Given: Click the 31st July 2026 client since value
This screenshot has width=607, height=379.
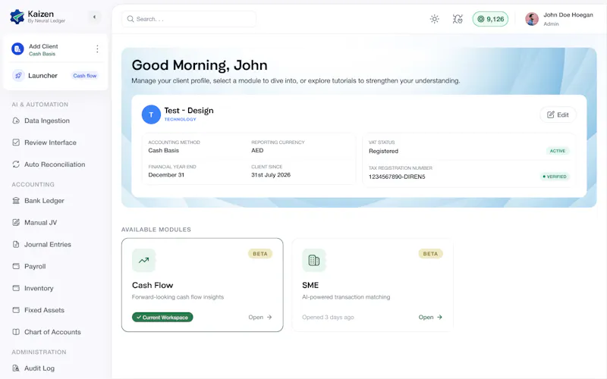Looking at the screenshot, I should click(x=271, y=175).
